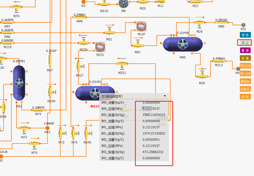This screenshot has width=254, height=176.
Task: Click the 0.299391 reading above M52
Action: (x=19, y=61)
